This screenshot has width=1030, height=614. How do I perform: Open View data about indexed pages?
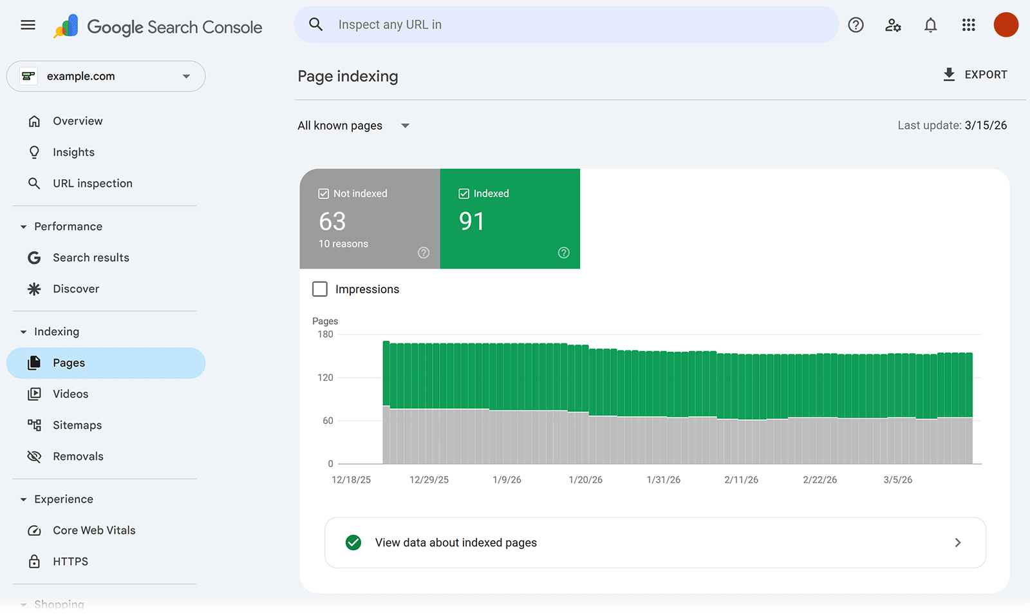click(x=655, y=542)
